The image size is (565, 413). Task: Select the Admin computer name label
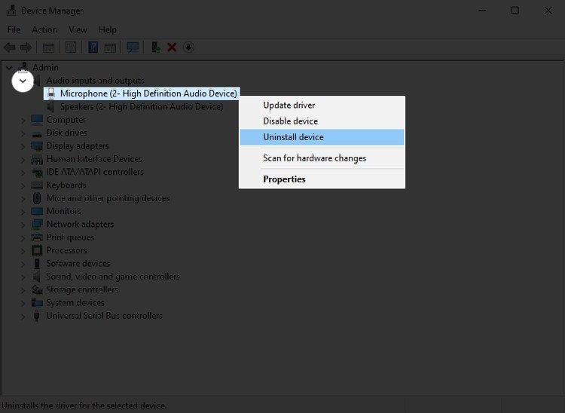point(45,67)
